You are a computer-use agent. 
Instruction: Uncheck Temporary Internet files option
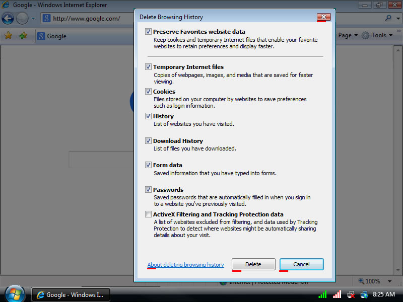148,66
